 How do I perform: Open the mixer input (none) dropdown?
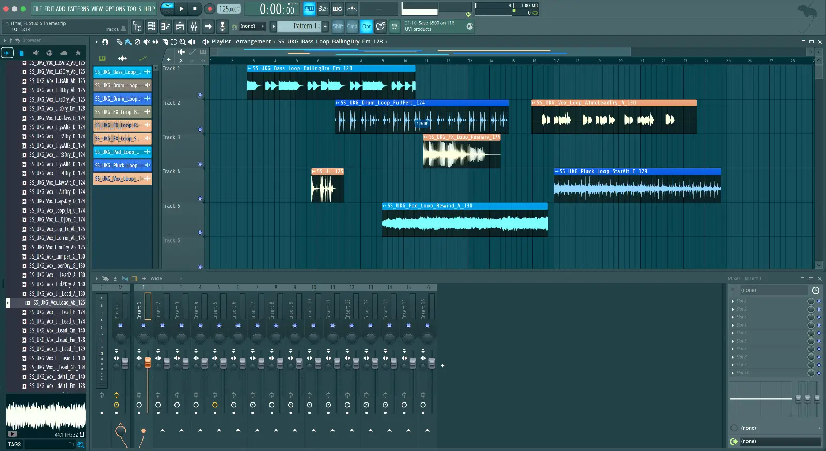coord(773,290)
